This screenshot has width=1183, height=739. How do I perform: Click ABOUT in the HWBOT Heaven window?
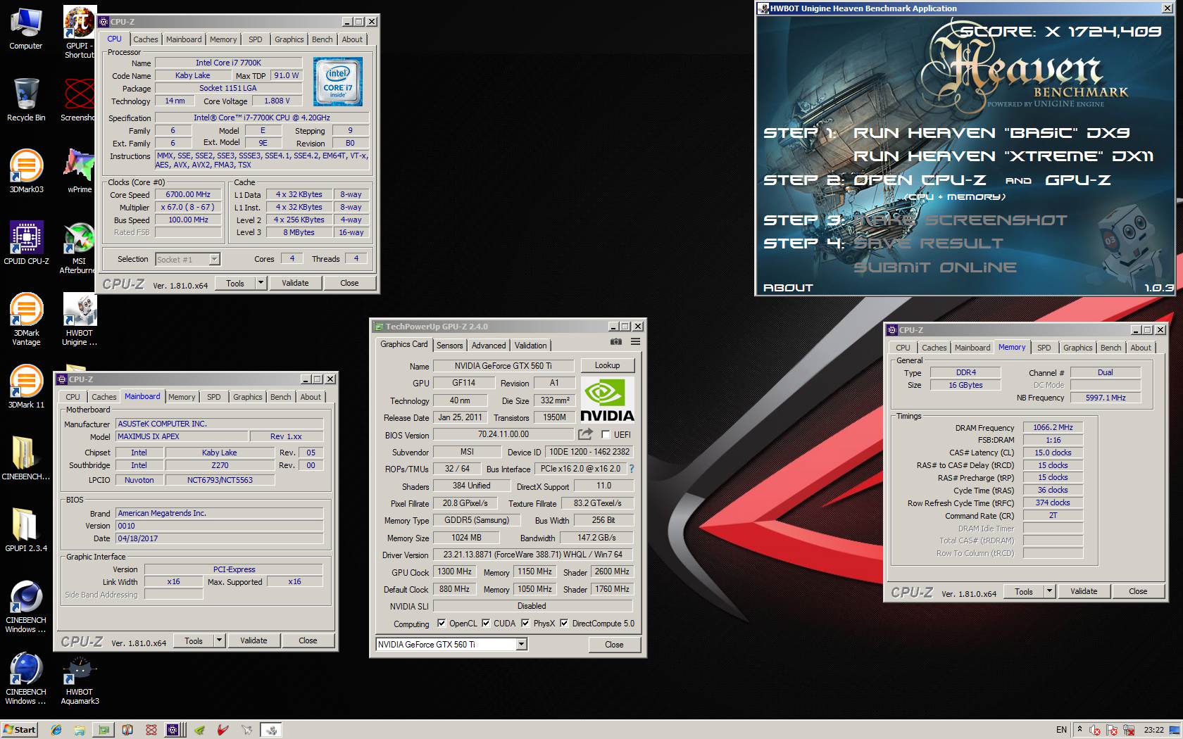788,288
